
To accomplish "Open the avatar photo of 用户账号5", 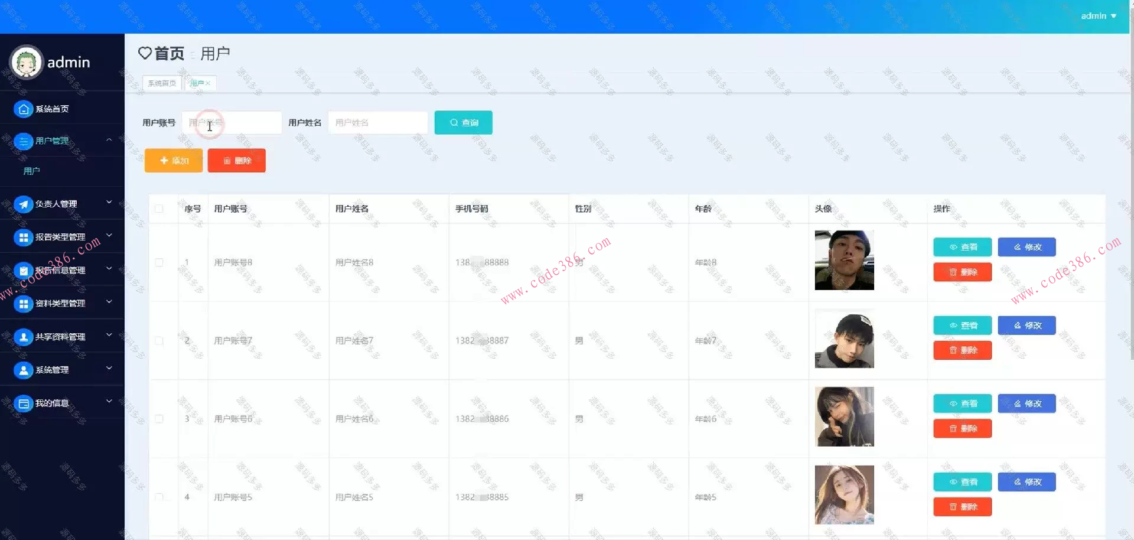I will click(845, 495).
